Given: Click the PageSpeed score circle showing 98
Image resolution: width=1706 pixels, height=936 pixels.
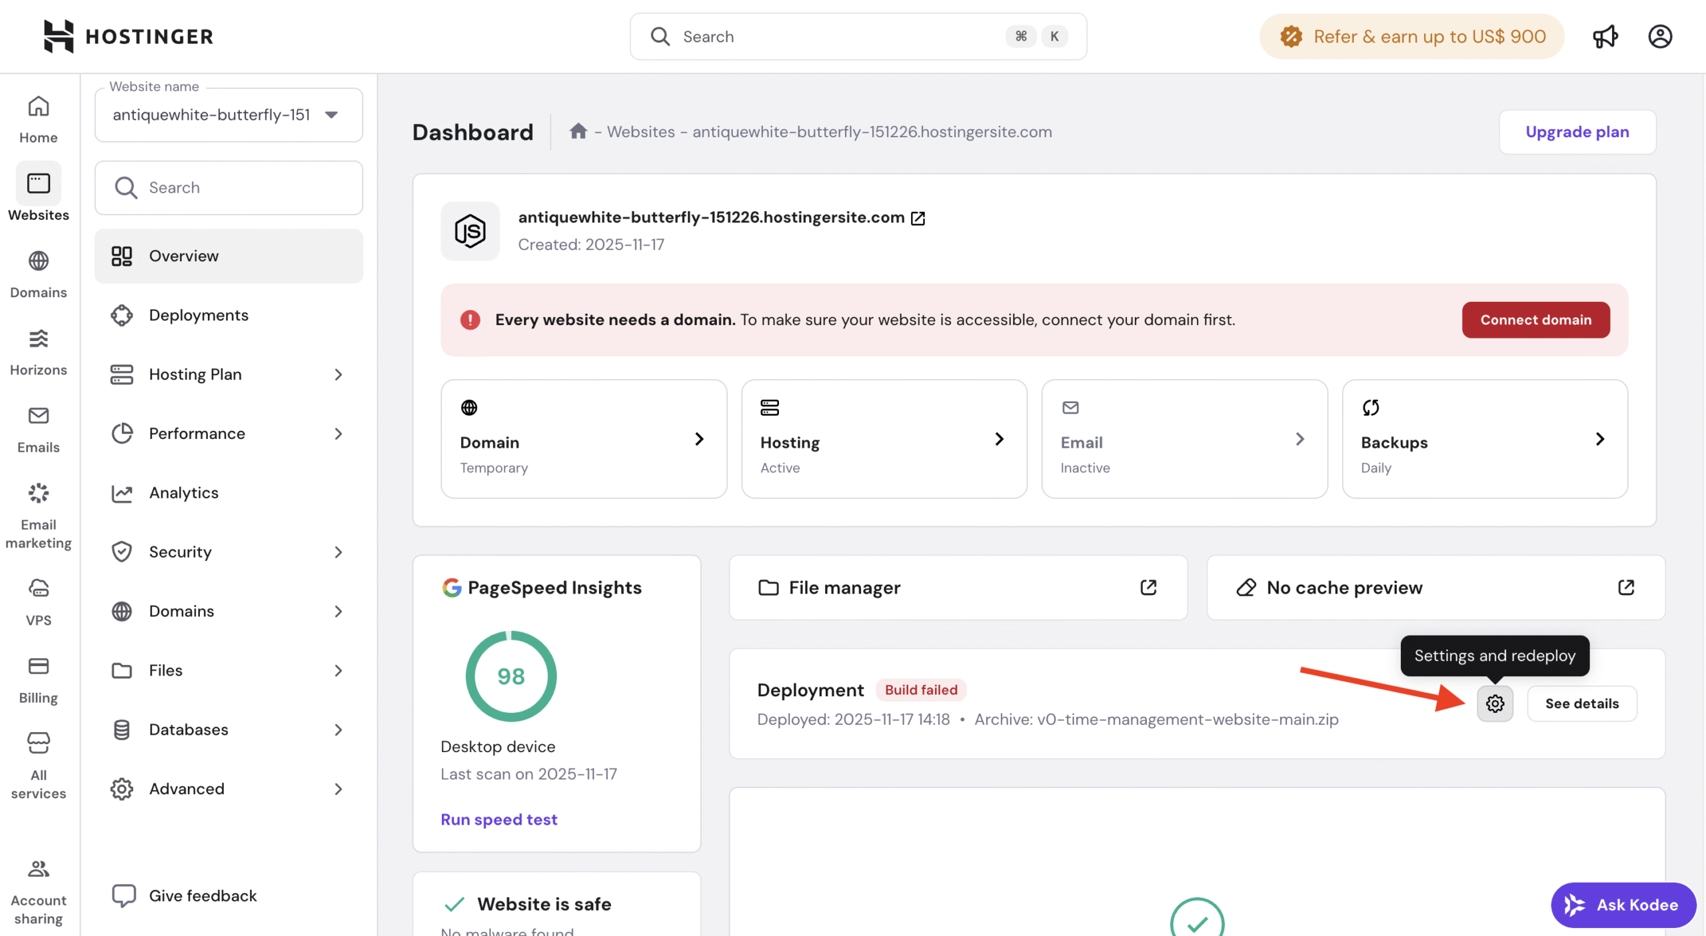Looking at the screenshot, I should (510, 676).
